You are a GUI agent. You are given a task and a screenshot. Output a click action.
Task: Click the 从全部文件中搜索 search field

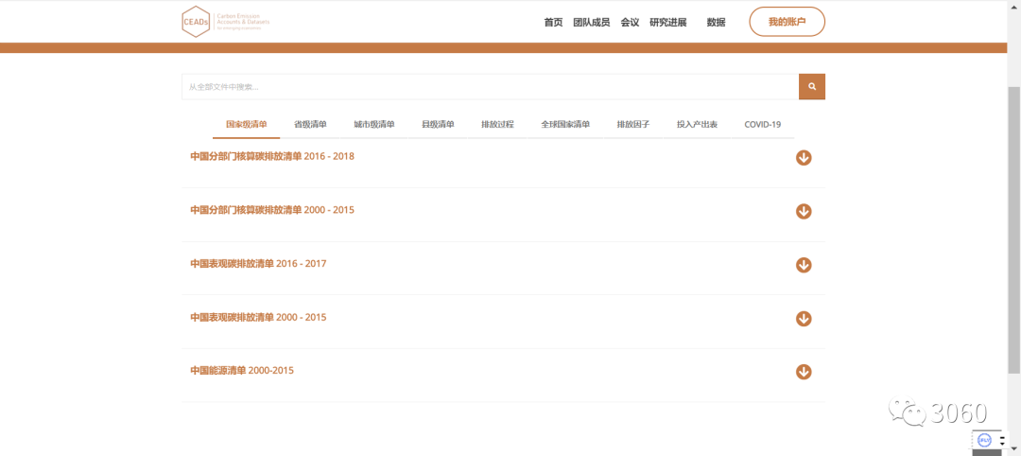coord(491,87)
